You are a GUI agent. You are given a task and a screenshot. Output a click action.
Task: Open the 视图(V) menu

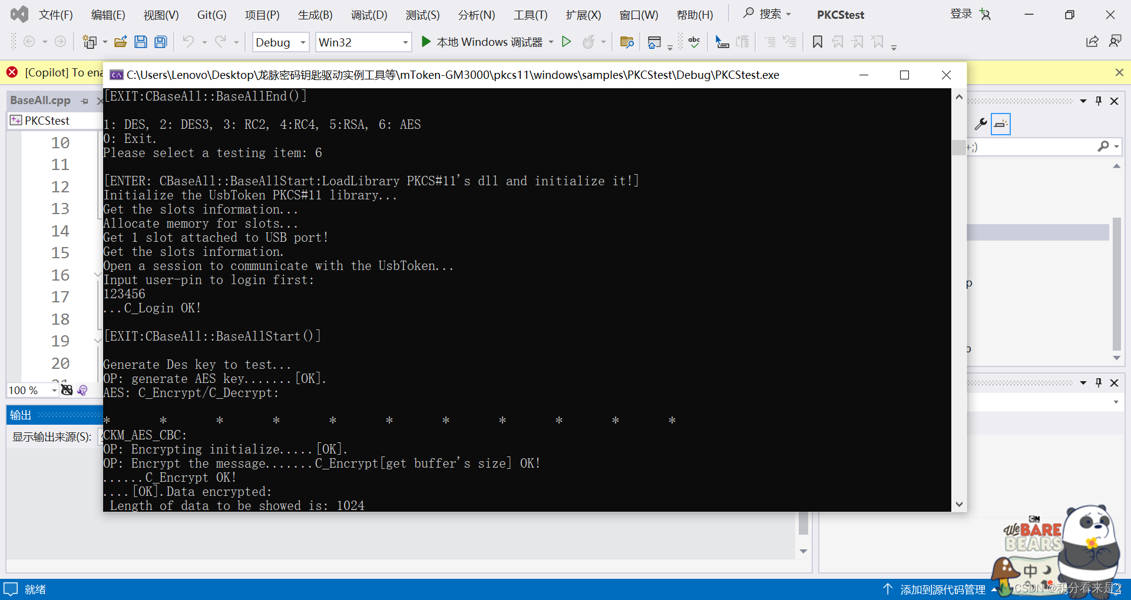point(161,15)
